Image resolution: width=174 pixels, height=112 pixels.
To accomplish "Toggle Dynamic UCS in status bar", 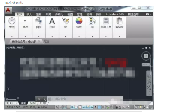I will 88,107.
